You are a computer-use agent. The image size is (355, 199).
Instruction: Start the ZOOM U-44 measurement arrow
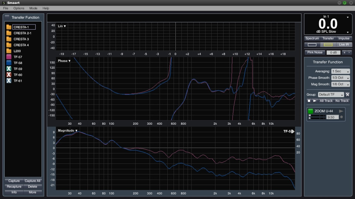341,111
